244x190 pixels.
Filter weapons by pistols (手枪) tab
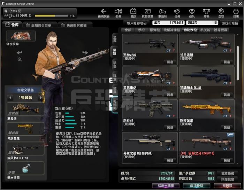tap(141, 30)
